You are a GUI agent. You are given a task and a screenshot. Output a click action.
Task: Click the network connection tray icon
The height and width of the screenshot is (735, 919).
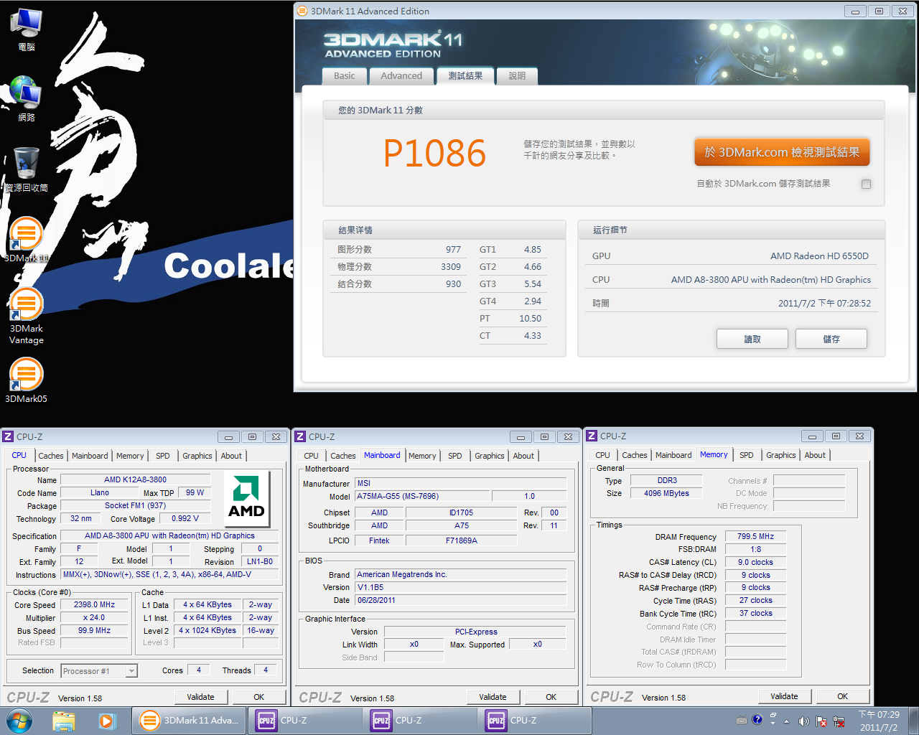pos(838,721)
